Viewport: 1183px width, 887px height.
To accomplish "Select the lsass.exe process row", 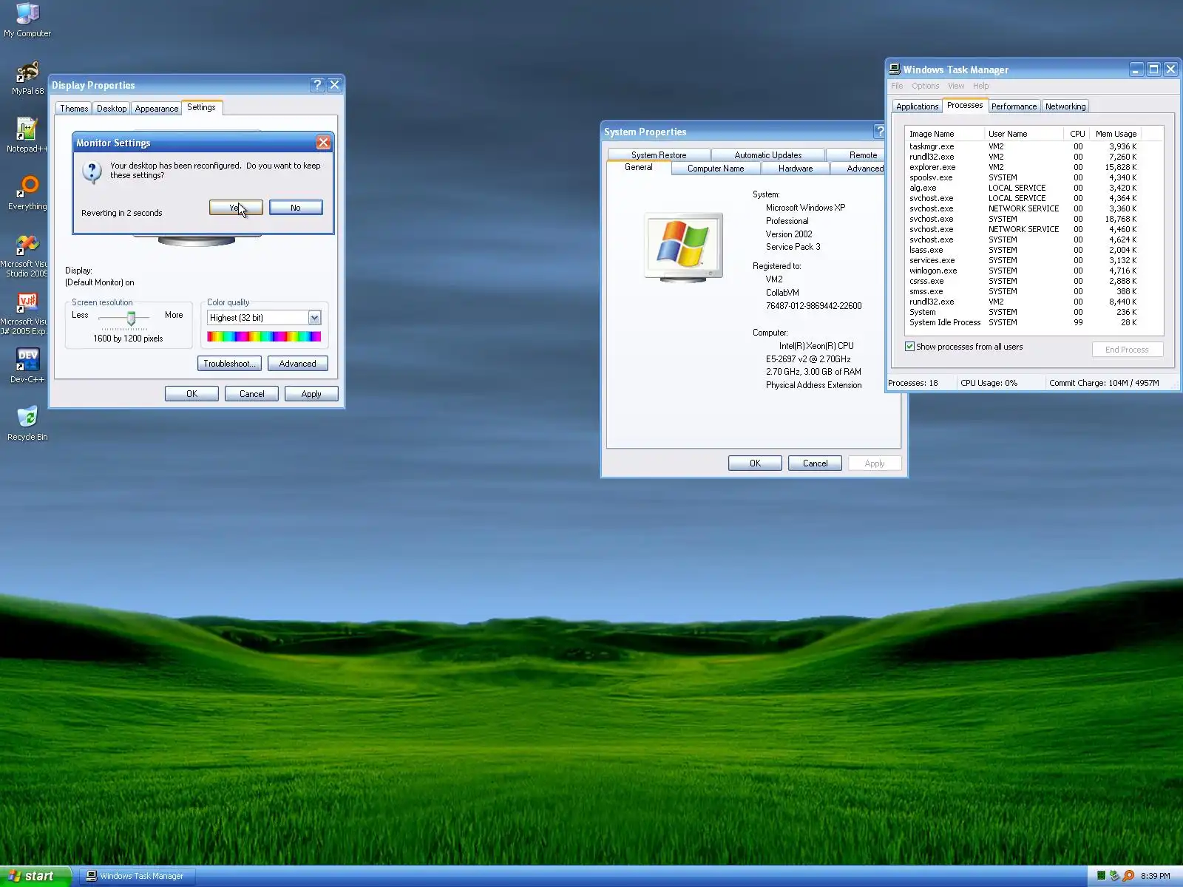I will [1023, 250].
